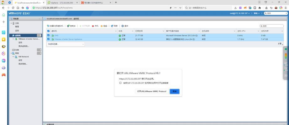Viewport: 289px width, 125px height.
Task: Toggle the select-all checkbox in the table header
Action: pyautogui.click(x=49, y=31)
